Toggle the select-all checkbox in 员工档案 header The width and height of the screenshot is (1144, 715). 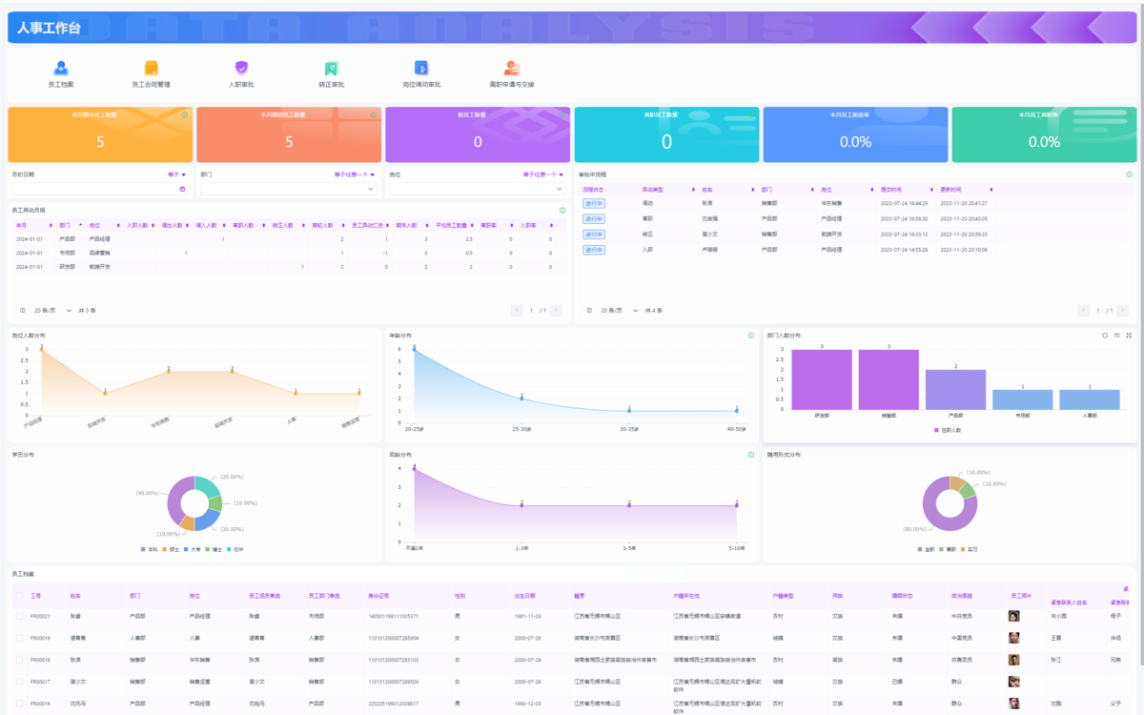tap(19, 596)
